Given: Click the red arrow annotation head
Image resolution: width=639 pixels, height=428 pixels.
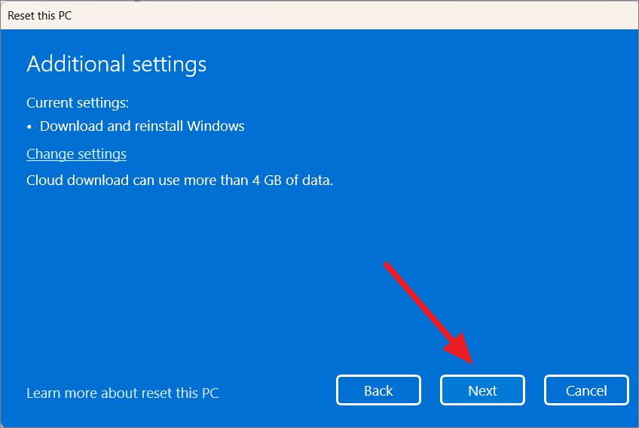Looking at the screenshot, I should click(460, 348).
